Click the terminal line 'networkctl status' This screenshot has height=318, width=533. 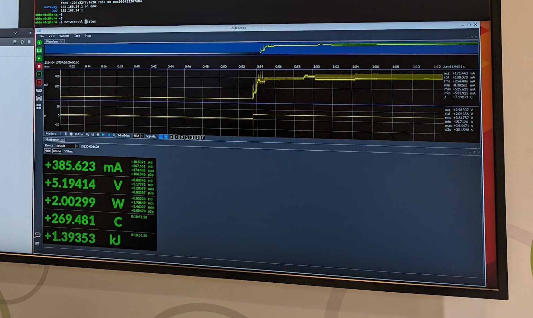[80, 21]
